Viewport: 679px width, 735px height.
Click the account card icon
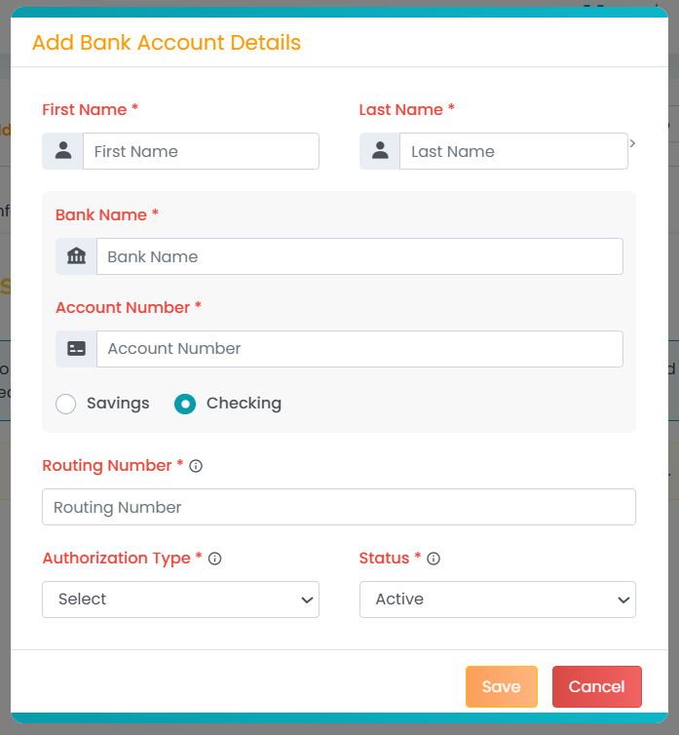(76, 348)
